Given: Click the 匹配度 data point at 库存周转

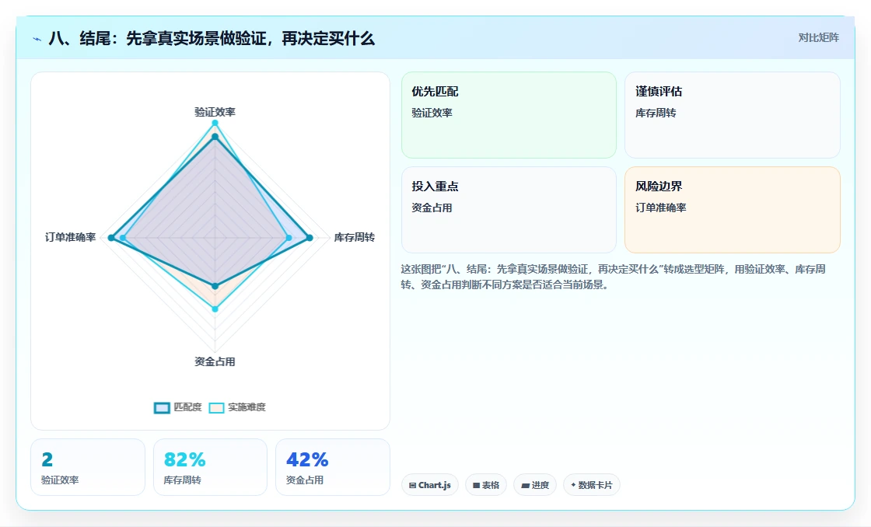Looking at the screenshot, I should pyautogui.click(x=310, y=238).
